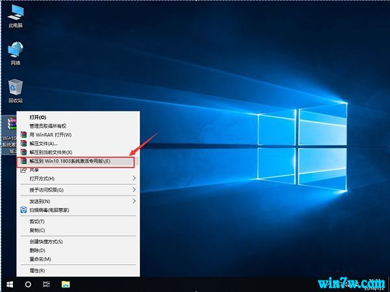Select the Win10 RAR archive desktop icon
The width and height of the screenshot is (390, 292).
click(9, 136)
